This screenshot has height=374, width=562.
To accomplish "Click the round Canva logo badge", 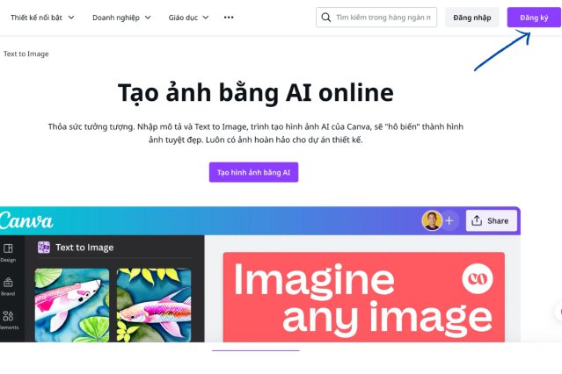I will coord(478,279).
